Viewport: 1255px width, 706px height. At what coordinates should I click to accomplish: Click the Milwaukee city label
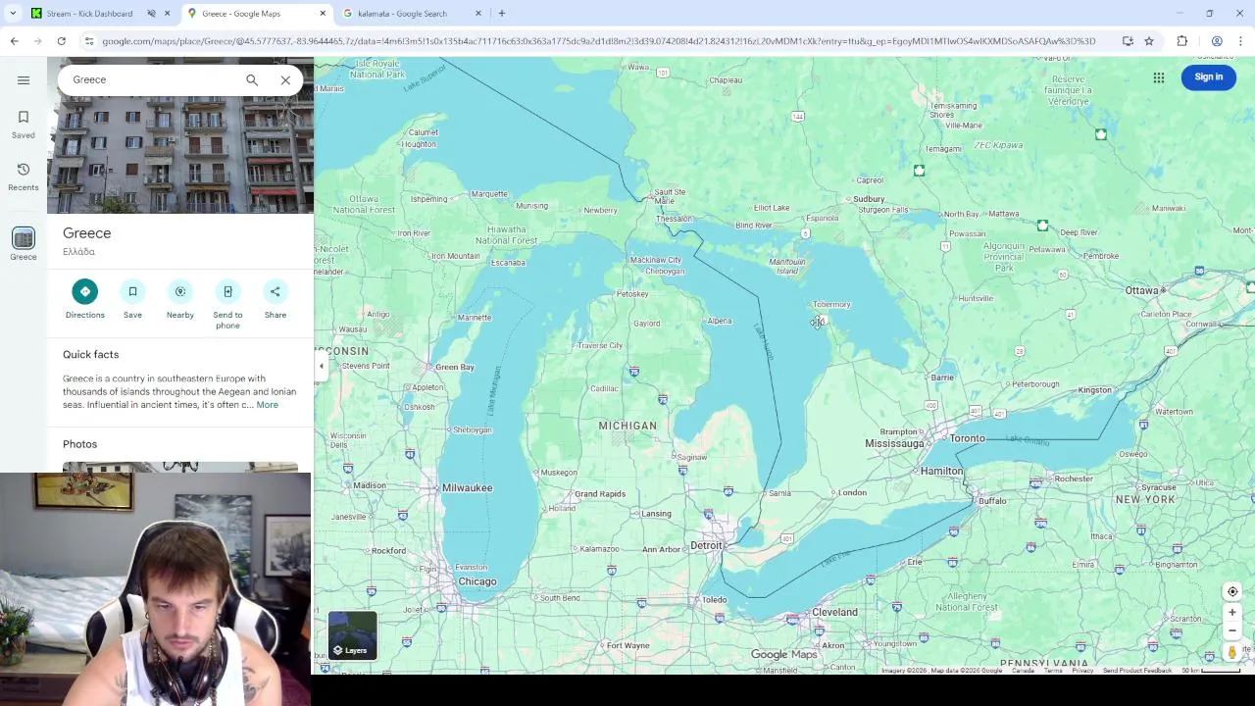coord(467,487)
